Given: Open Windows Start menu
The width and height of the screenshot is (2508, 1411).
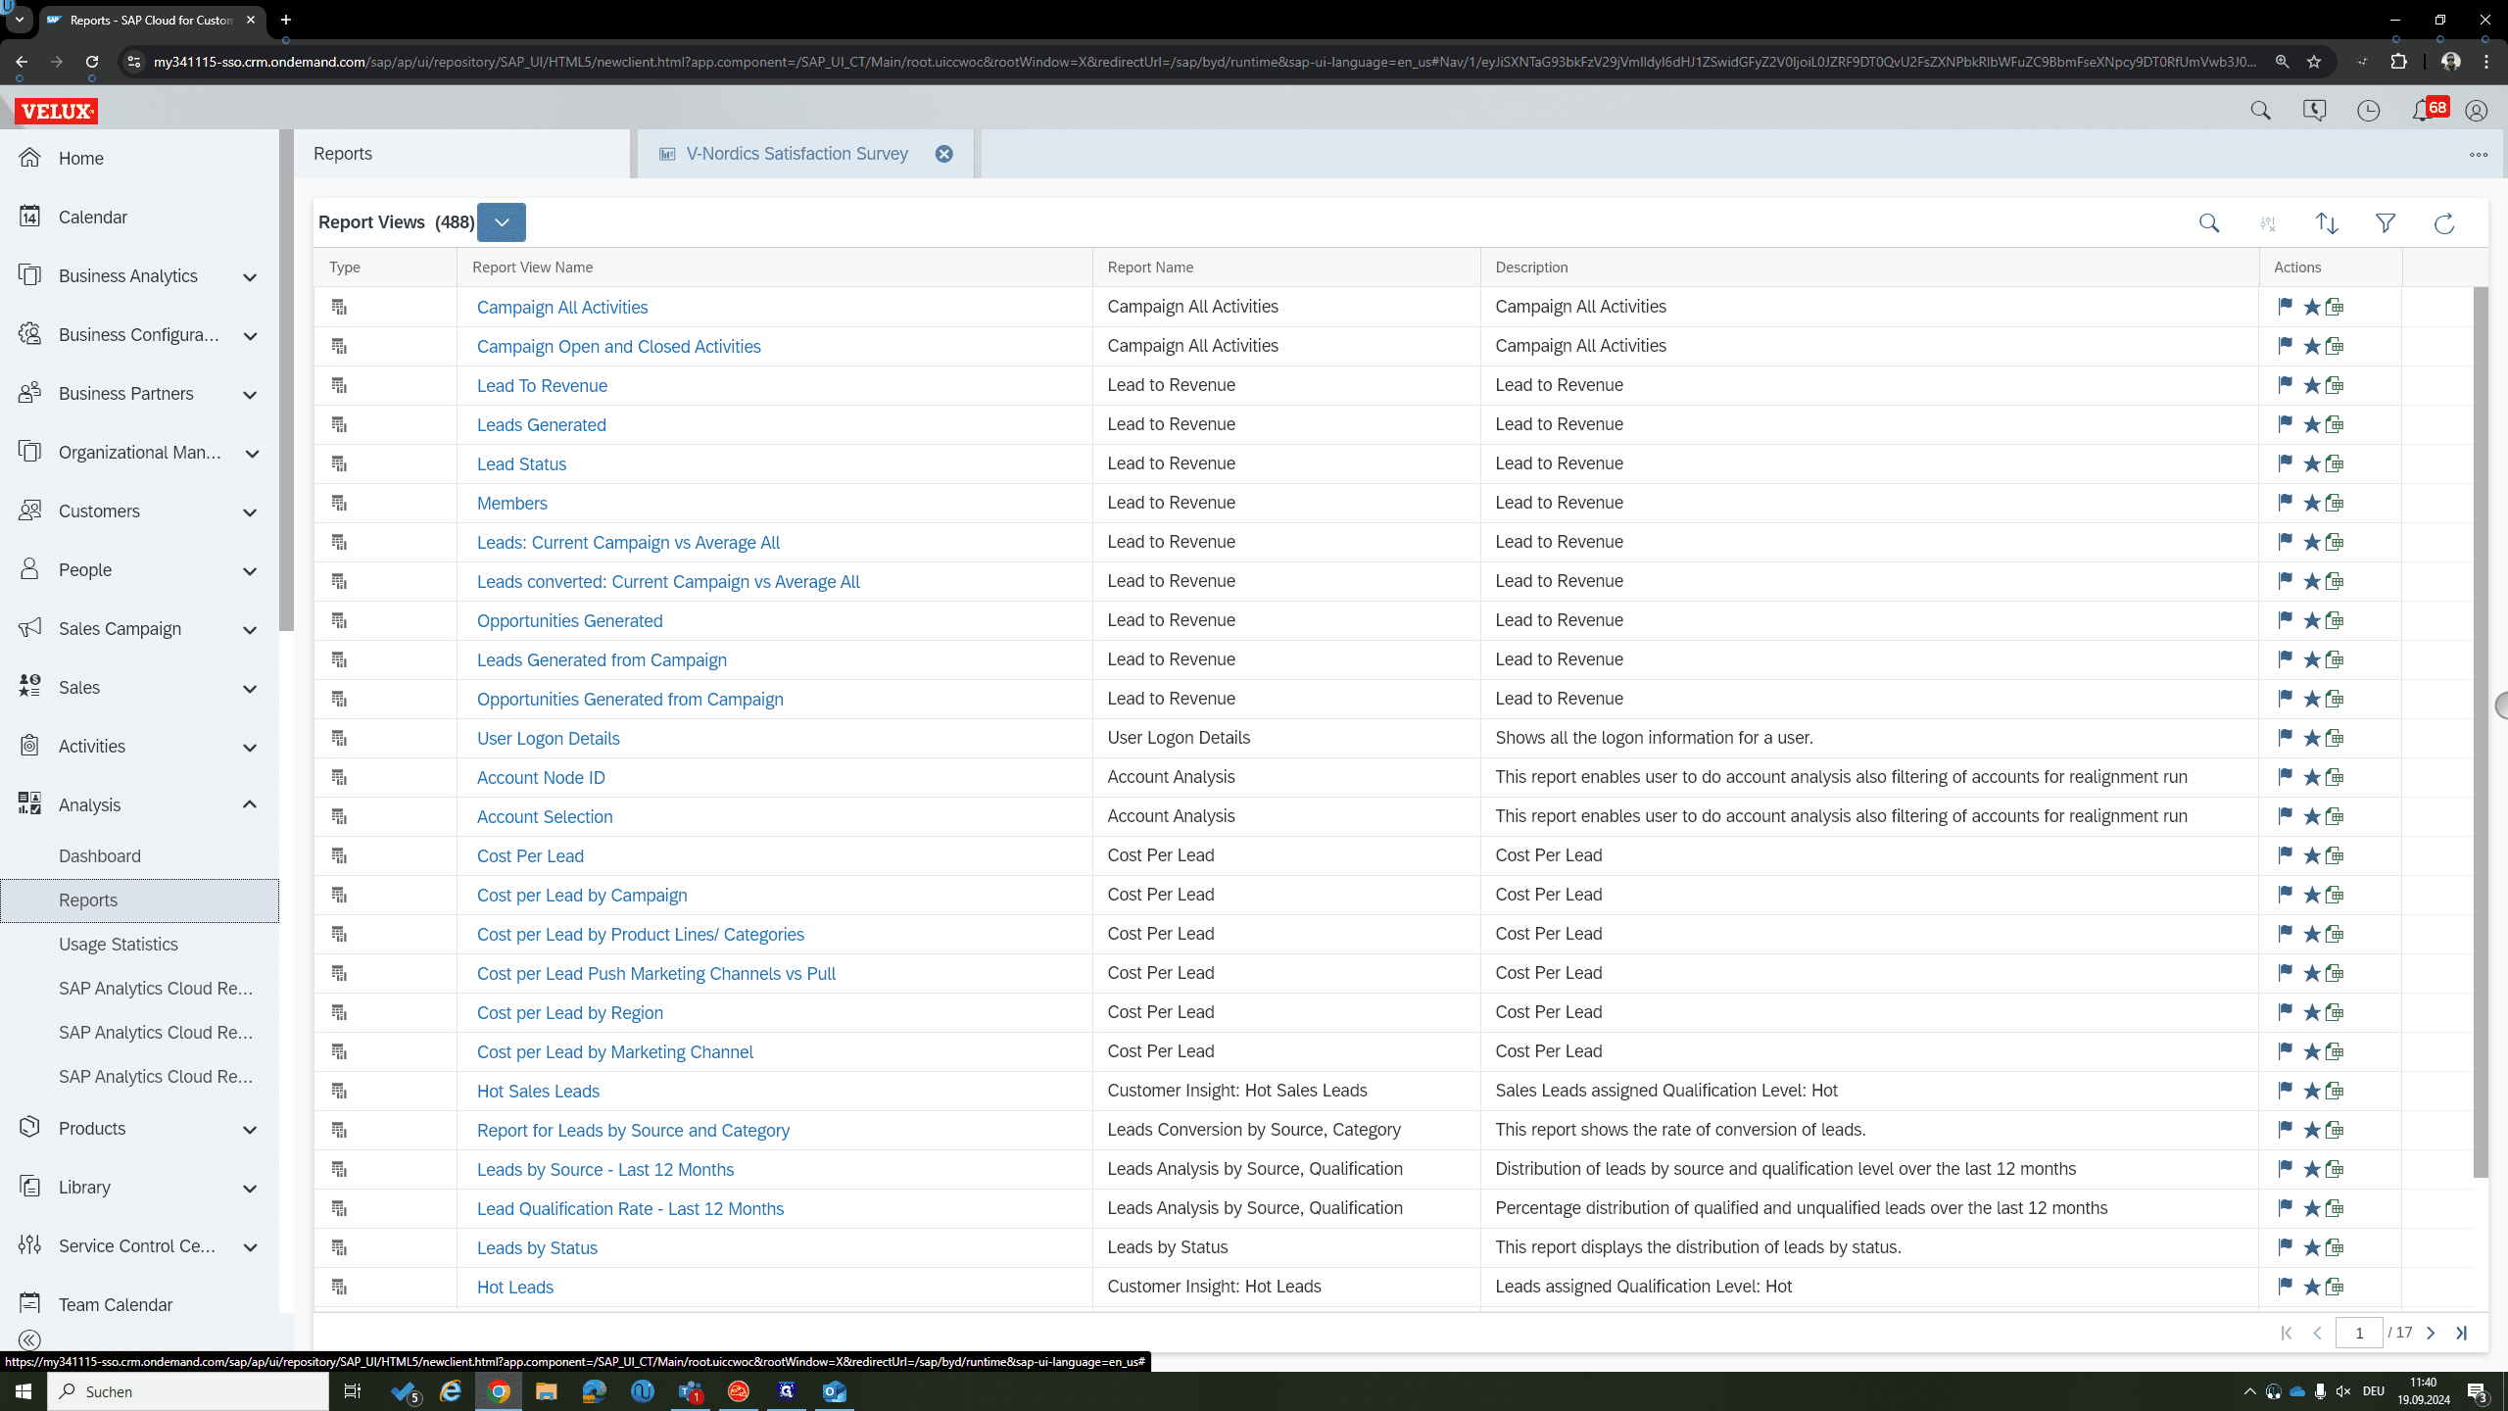Looking at the screenshot, I should coord(24,1391).
